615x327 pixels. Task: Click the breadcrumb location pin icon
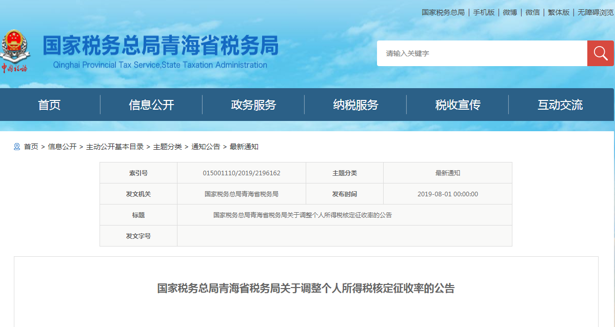click(17, 147)
